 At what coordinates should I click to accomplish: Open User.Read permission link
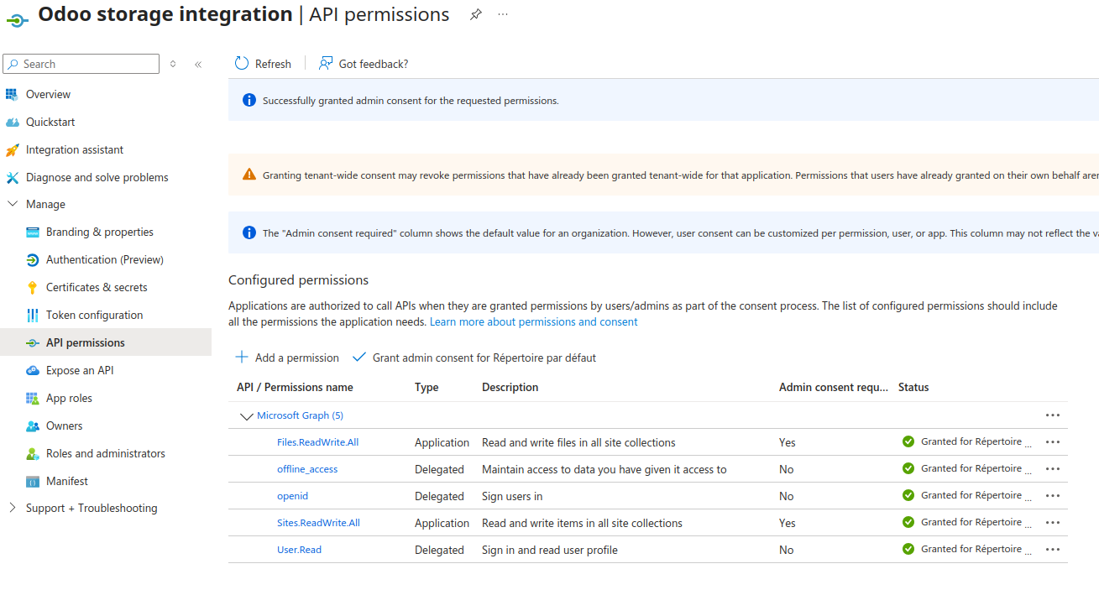[x=299, y=550]
